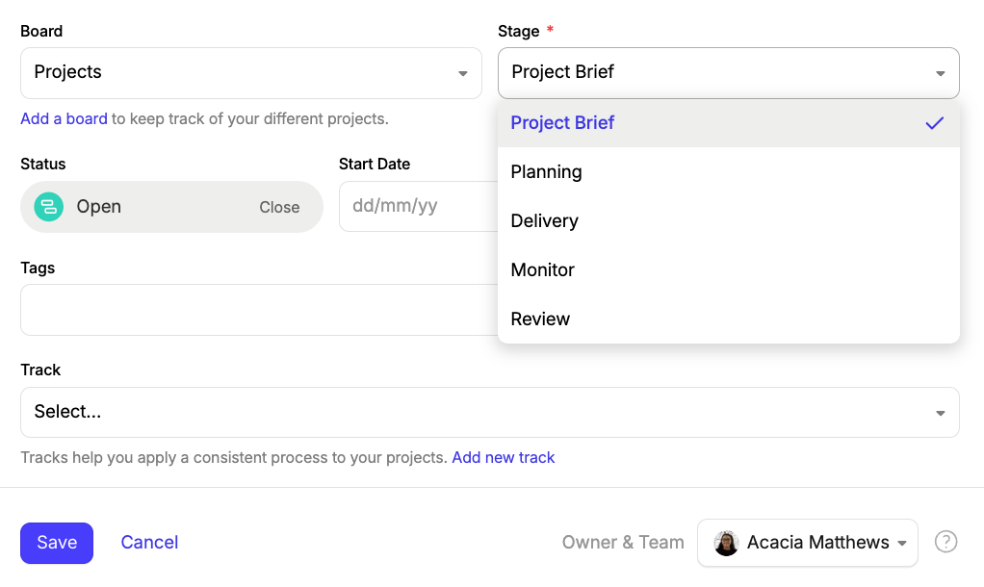Close the project via status toggle
Image resolution: width=984 pixels, height=587 pixels.
(279, 207)
